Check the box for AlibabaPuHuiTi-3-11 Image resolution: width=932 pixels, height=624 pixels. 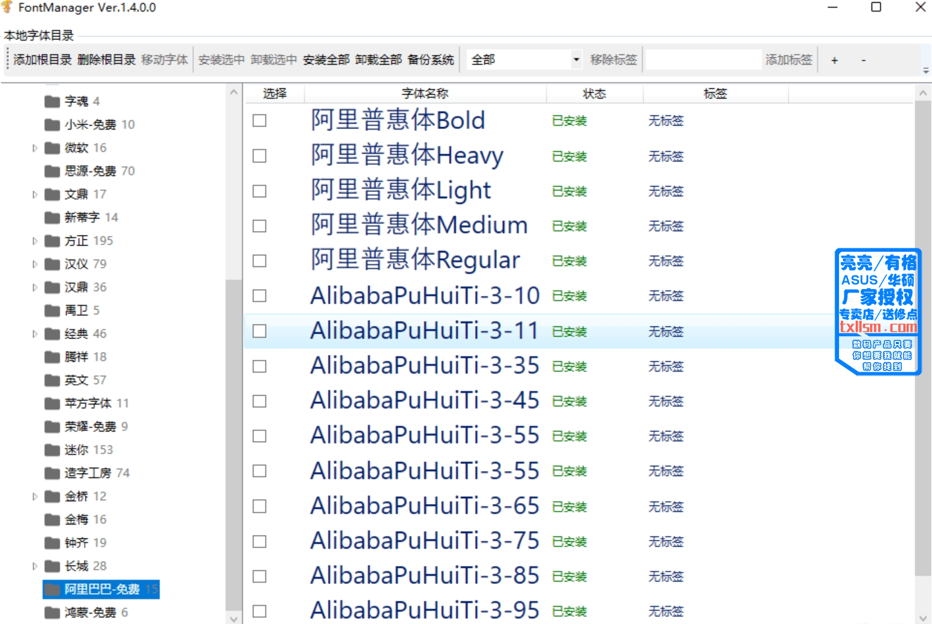(x=259, y=331)
